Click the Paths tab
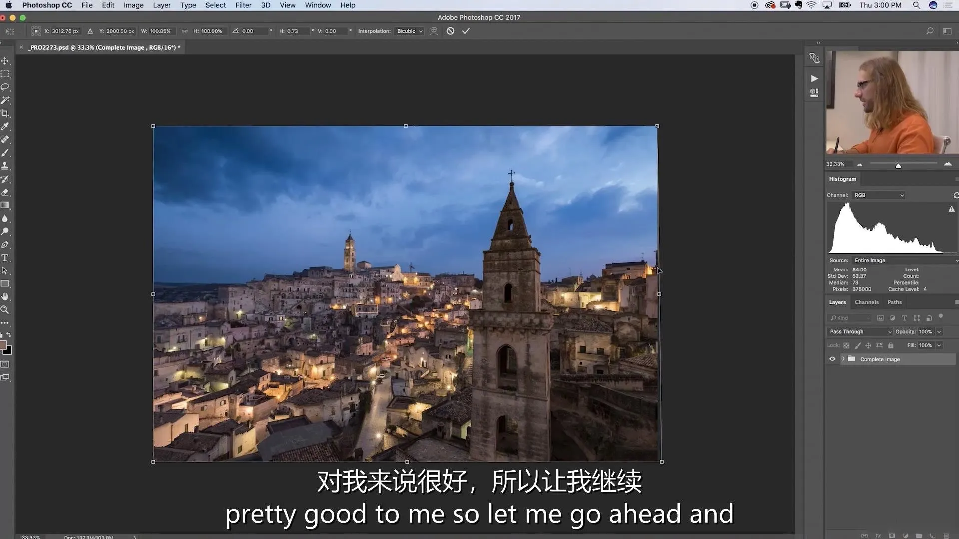Viewport: 959px width, 539px height. click(894, 302)
